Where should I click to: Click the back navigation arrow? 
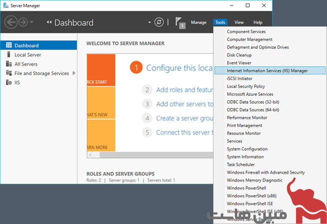coord(11,22)
